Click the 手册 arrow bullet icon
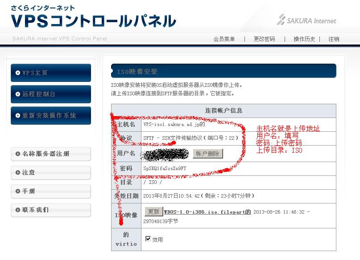 18,191
